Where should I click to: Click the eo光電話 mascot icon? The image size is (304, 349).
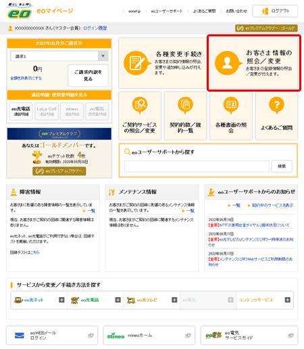[x=75, y=300]
